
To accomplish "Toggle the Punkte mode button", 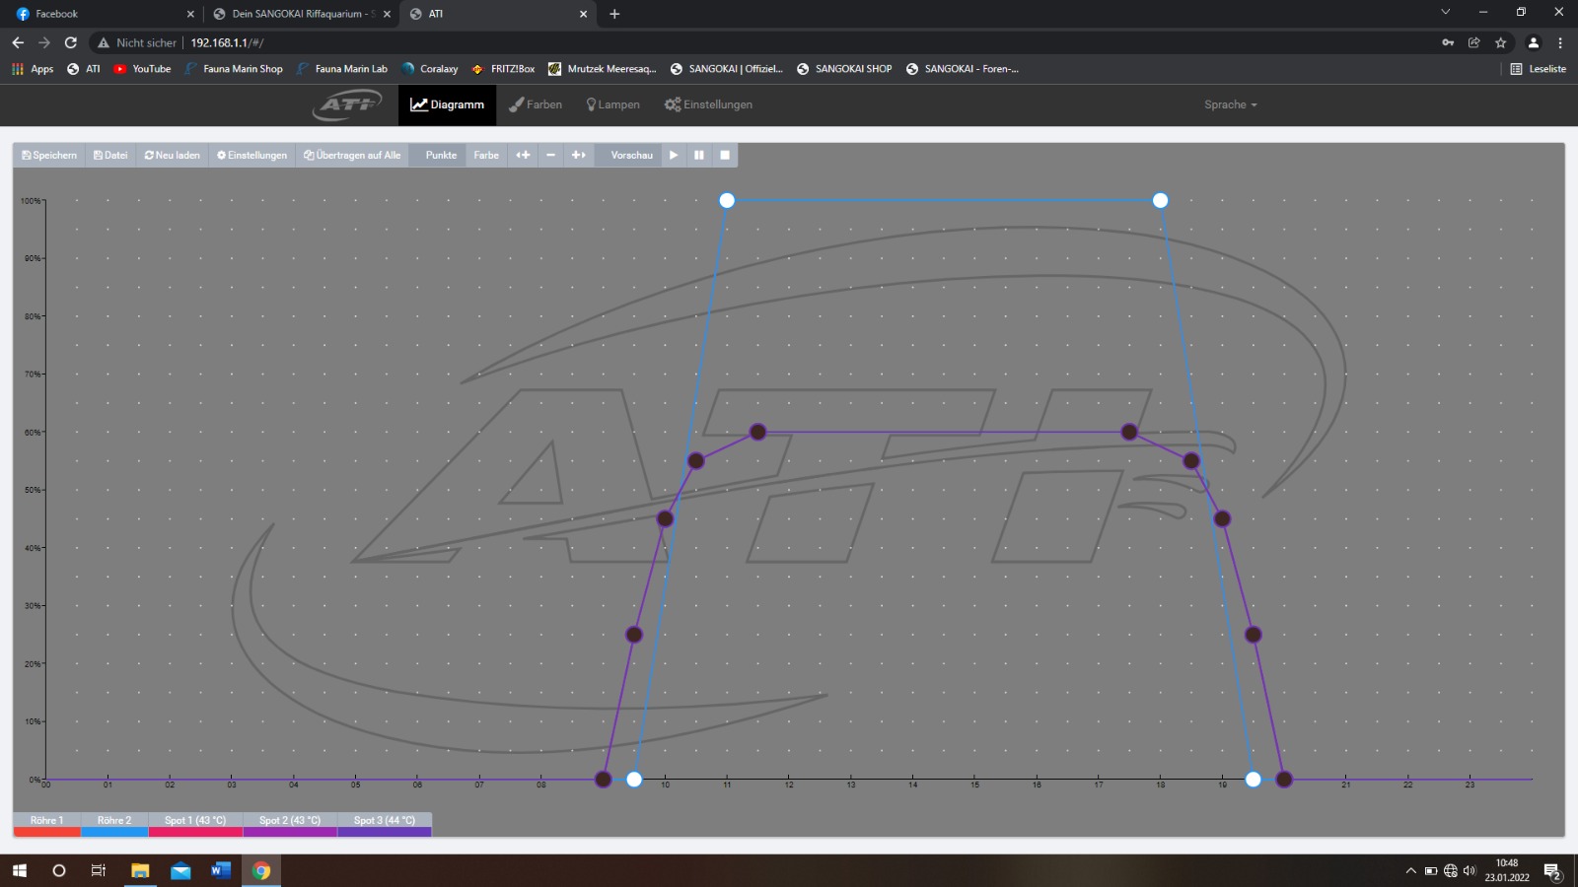I will (441, 155).
